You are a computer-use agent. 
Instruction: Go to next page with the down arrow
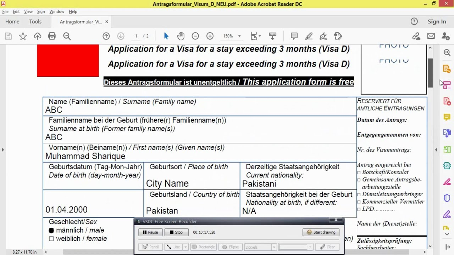pos(121,36)
